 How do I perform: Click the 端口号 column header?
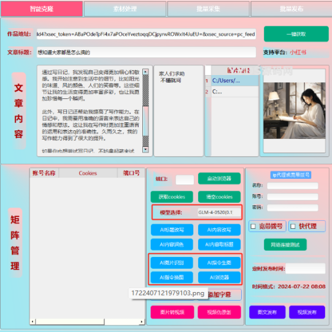(x=131, y=173)
